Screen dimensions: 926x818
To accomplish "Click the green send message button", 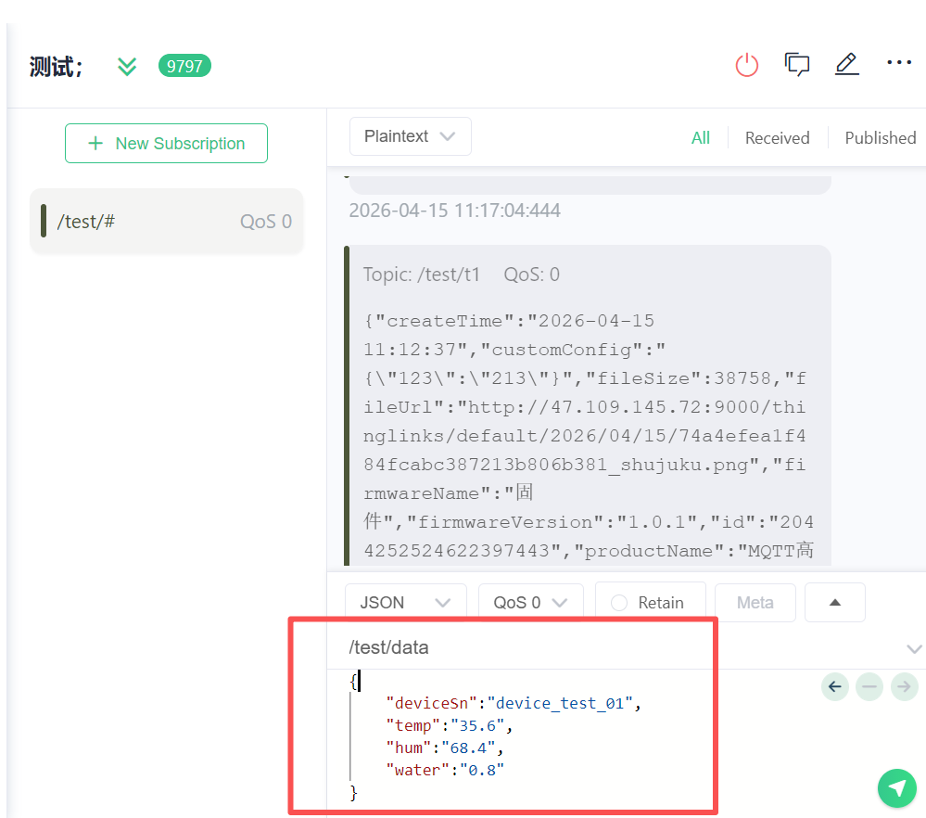I will tap(896, 788).
